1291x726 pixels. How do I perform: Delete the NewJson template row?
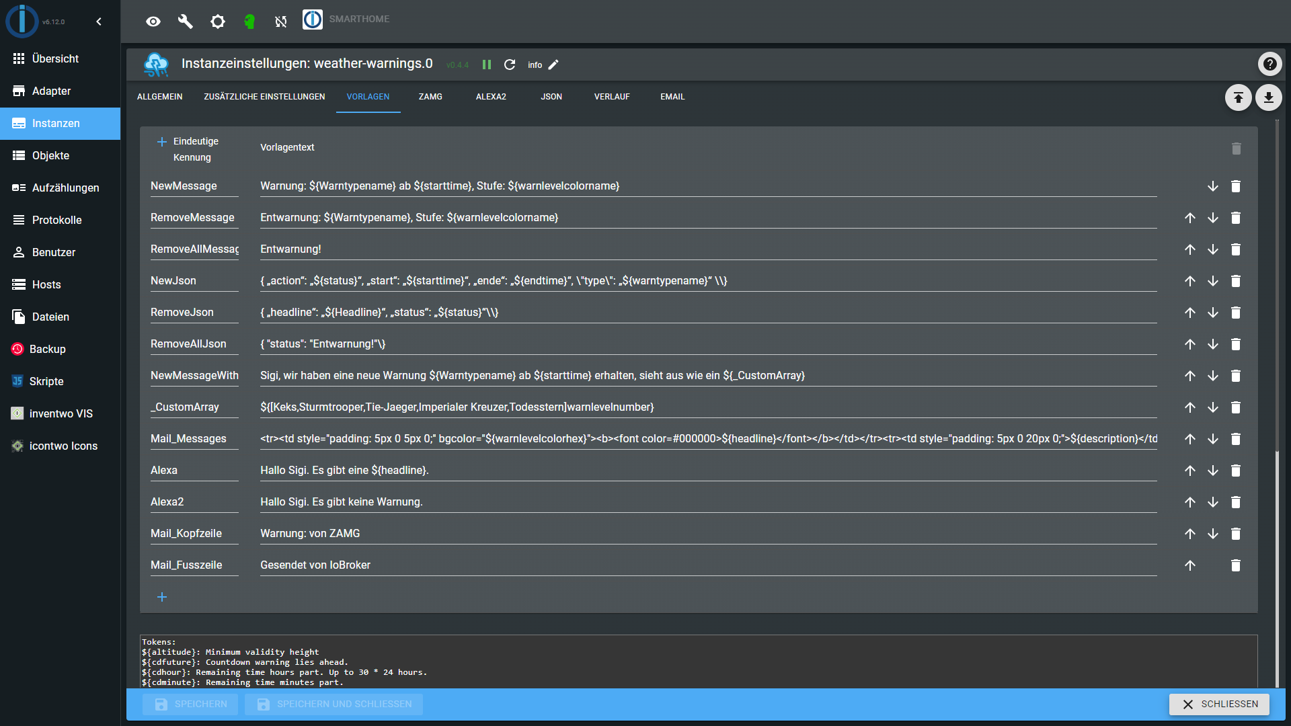(x=1236, y=281)
